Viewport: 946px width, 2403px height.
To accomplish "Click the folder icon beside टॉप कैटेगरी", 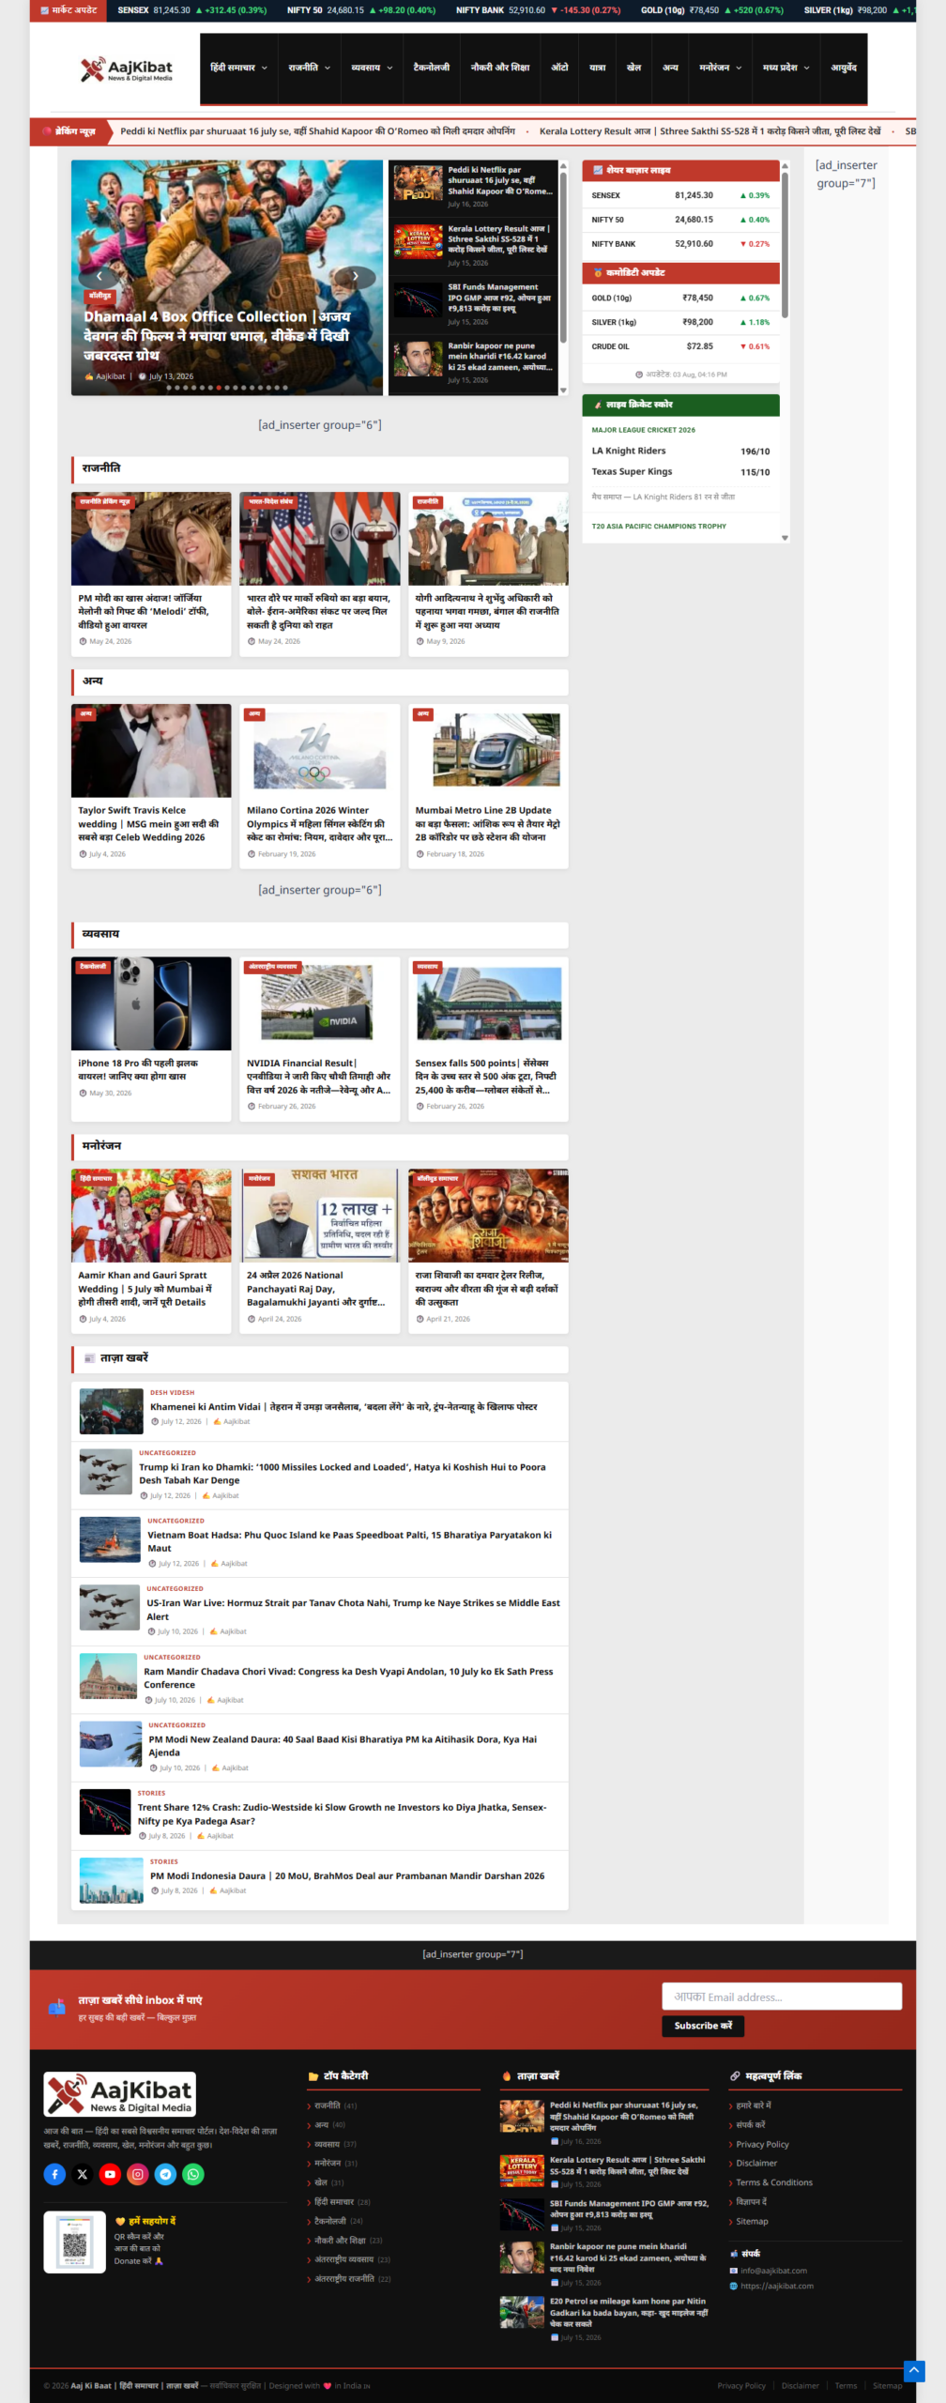I will point(313,2076).
